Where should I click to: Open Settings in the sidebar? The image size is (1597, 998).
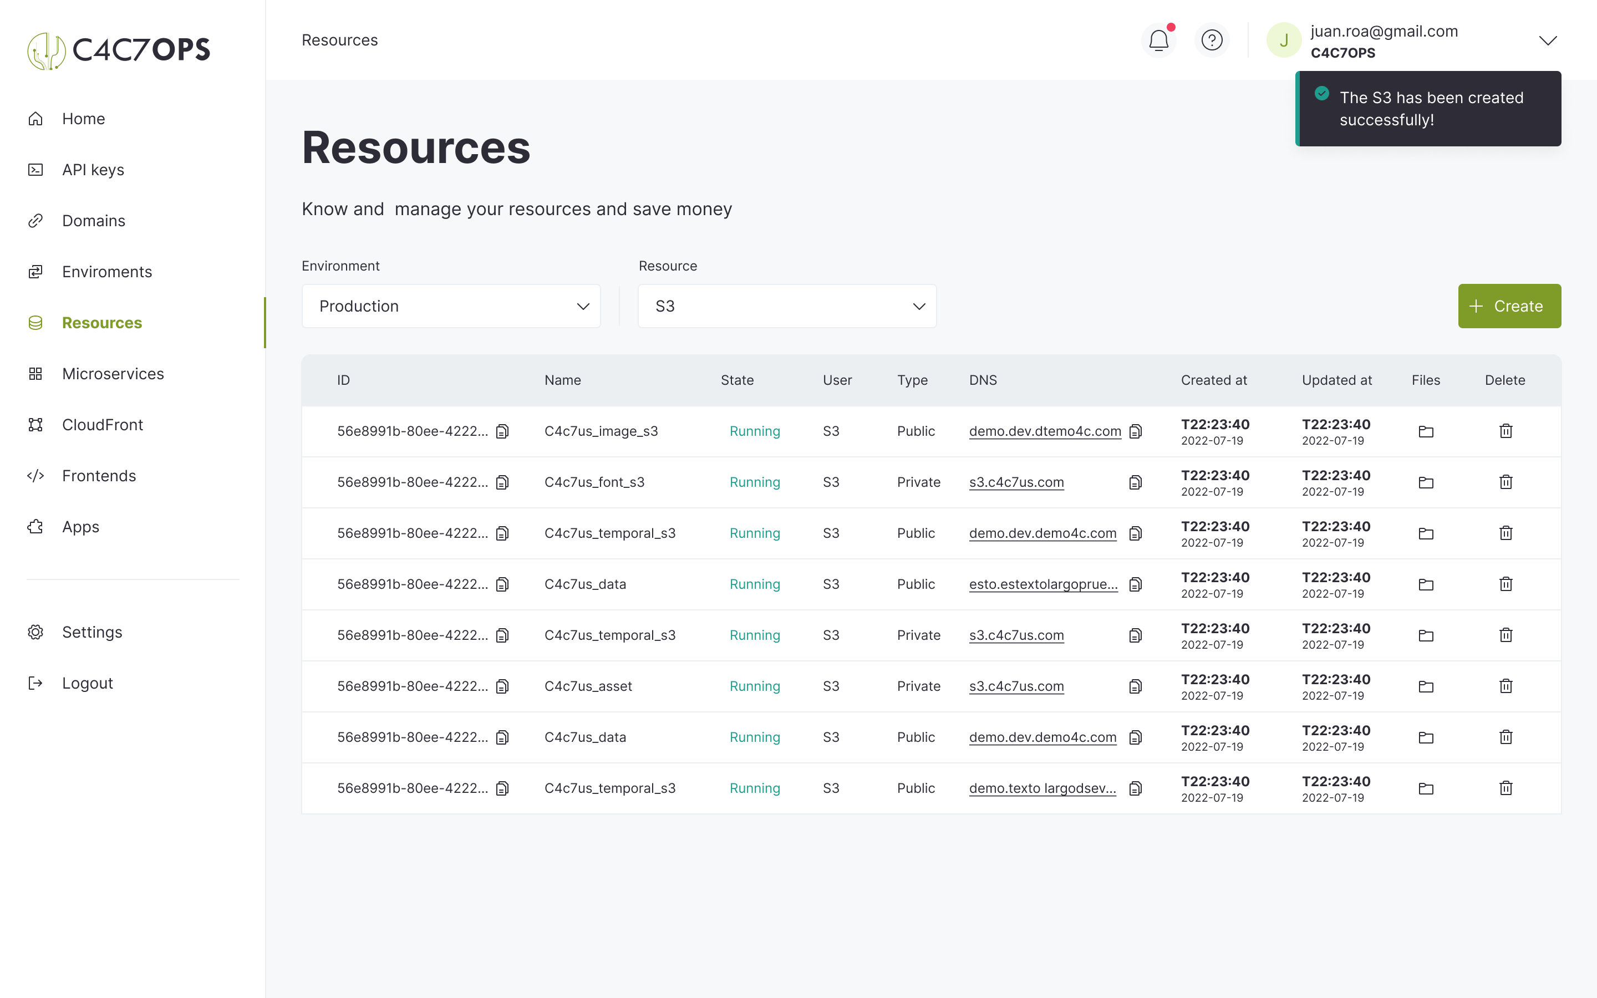[91, 632]
